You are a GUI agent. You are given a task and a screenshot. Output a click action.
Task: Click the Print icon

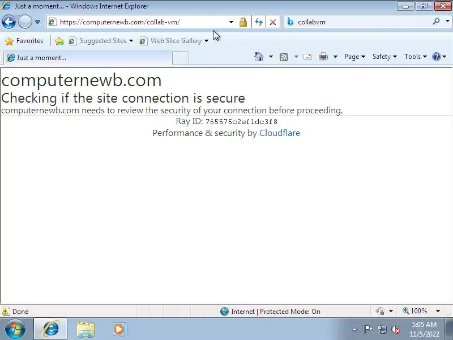323,57
